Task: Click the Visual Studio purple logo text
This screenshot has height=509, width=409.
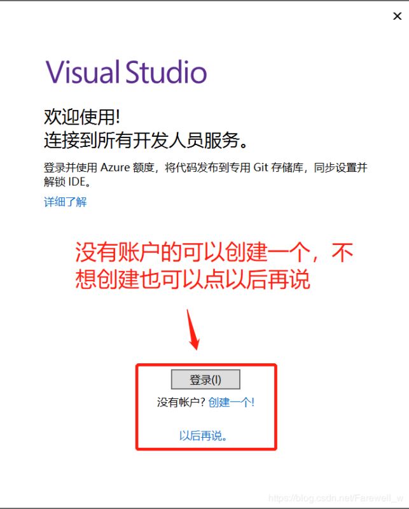Action: [126, 72]
